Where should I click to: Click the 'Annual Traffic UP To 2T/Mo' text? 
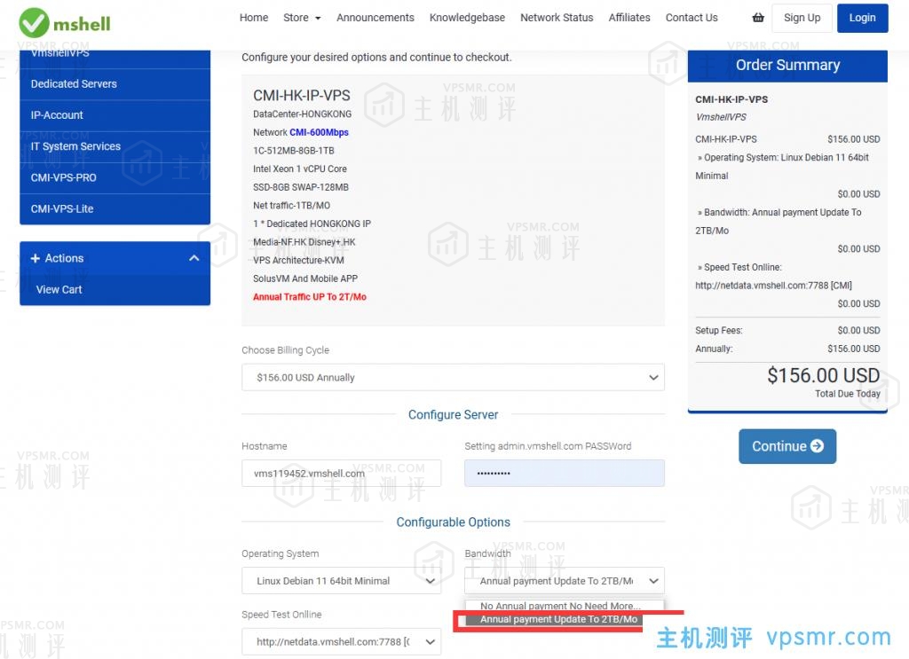point(310,297)
